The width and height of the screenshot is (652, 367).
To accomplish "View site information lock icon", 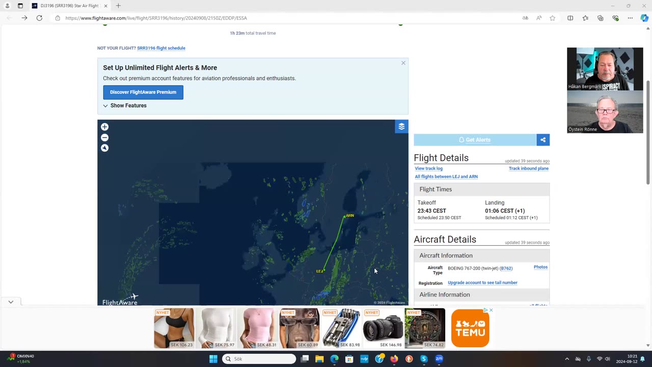I will click(x=58, y=18).
